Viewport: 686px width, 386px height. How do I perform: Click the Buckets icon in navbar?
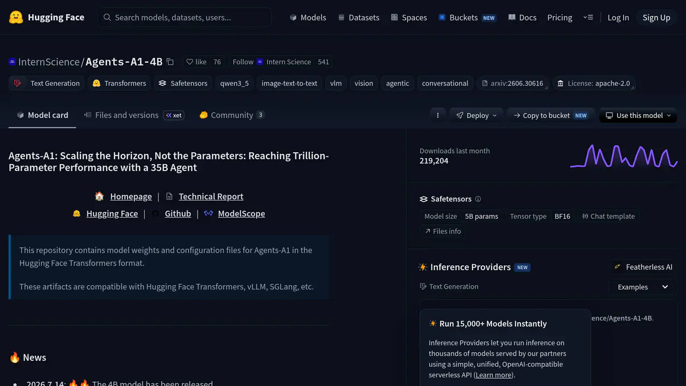[442, 17]
